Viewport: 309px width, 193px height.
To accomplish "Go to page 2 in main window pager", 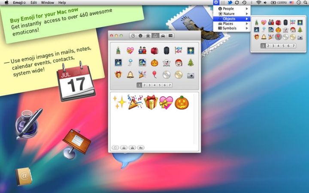I will pyautogui.click(x=145, y=85).
